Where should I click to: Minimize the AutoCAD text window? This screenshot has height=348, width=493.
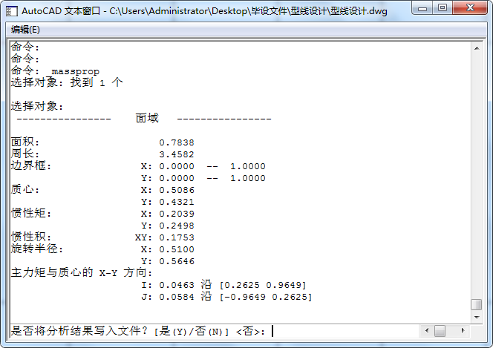click(422, 8)
